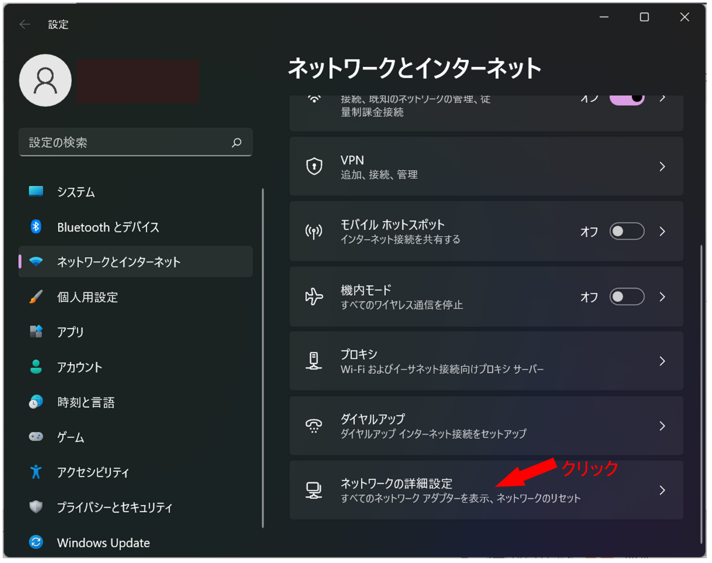Select システム in the sidebar
712x563 pixels.
[76, 192]
